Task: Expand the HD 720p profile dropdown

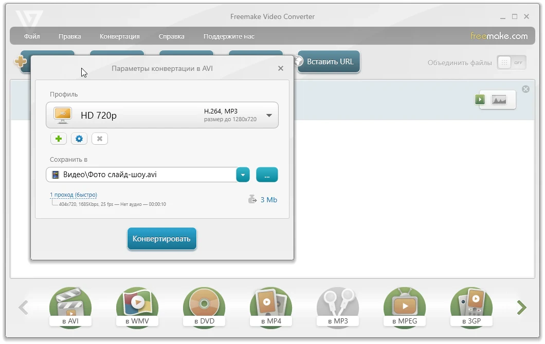Action: (269, 115)
